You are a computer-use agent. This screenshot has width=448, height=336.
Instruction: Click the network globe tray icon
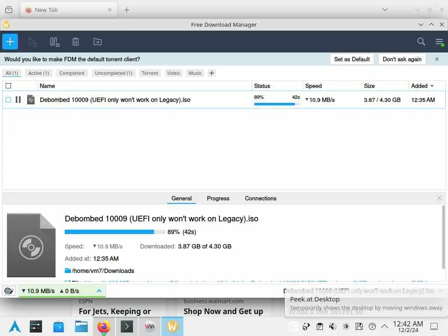[x=306, y=326]
